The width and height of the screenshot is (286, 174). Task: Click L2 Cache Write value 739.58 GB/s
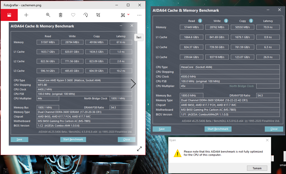tap(217, 47)
